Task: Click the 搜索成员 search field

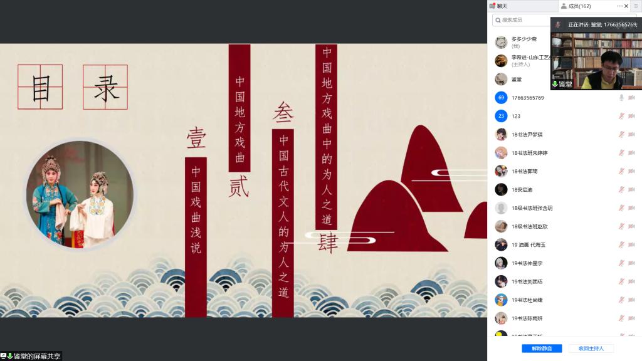Action: 521,20
